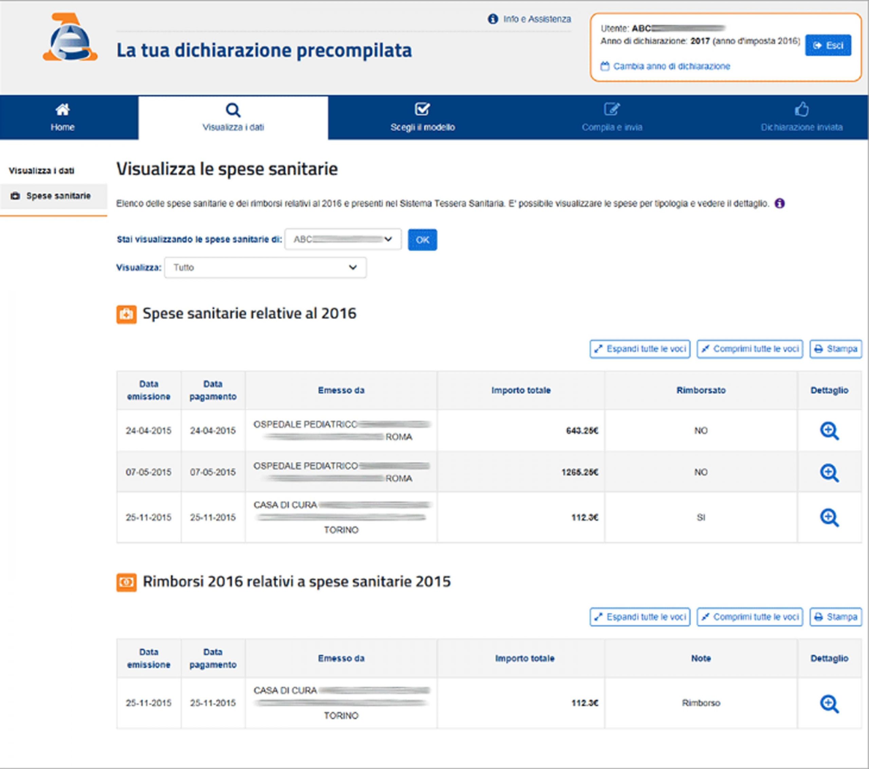869x769 pixels.
Task: Open Info e Assistenza help link
Action: (x=530, y=19)
